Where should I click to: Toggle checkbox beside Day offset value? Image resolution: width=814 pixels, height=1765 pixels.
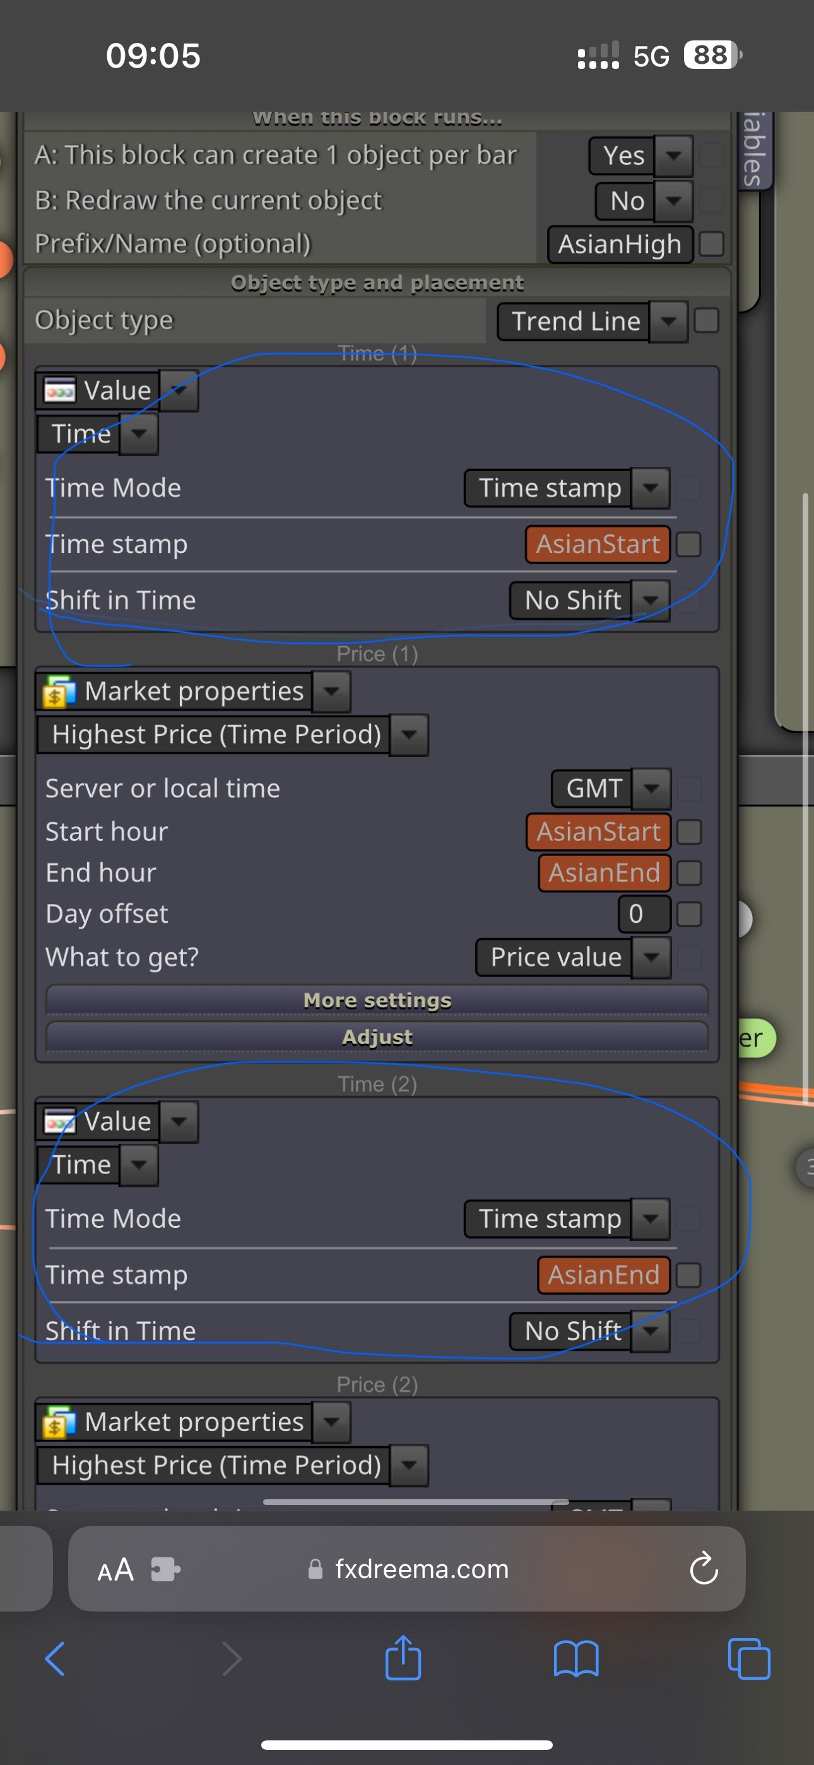[689, 914]
